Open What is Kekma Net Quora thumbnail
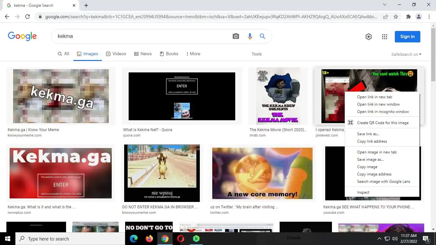This screenshot has height=245, width=436. click(x=182, y=96)
